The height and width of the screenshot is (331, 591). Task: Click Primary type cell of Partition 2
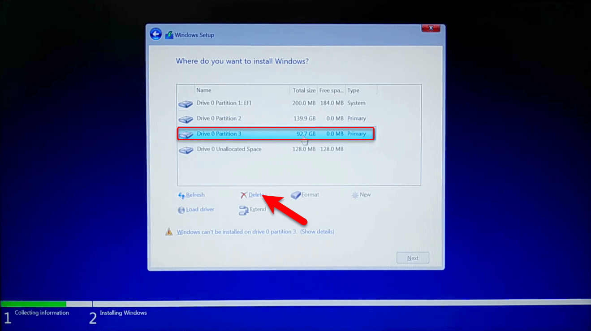pos(357,118)
